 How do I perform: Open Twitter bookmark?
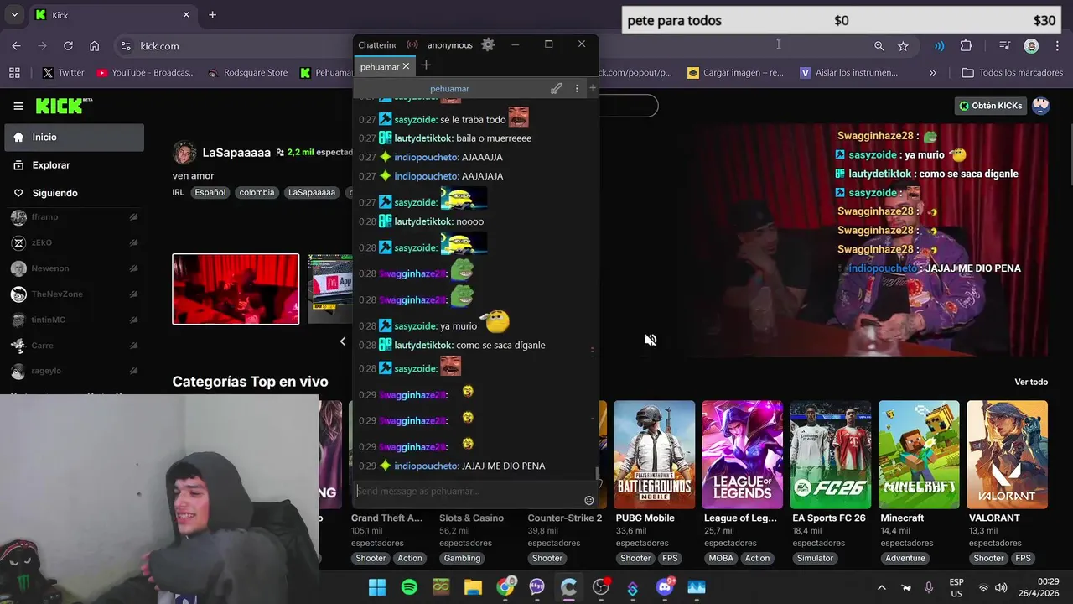coord(63,73)
